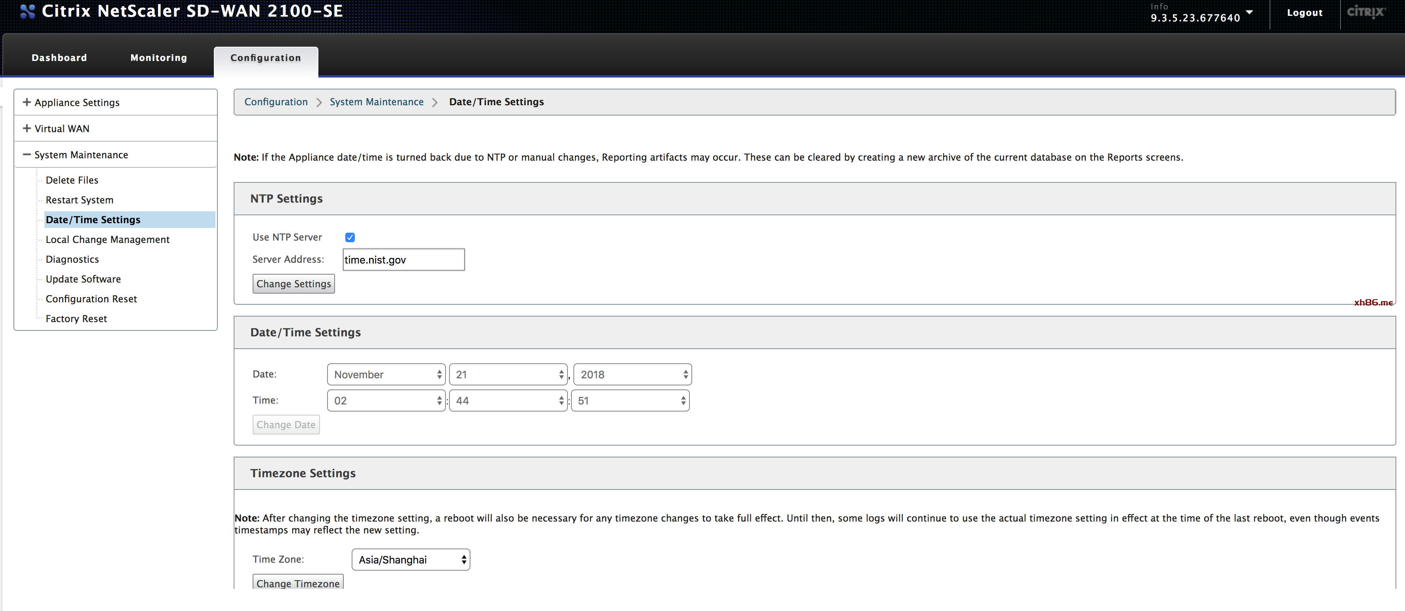Click the Change Timezone button
This screenshot has width=1405, height=611.
(298, 582)
